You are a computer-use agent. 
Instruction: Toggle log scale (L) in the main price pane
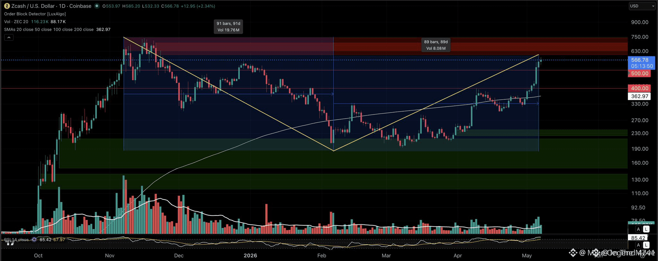646,229
